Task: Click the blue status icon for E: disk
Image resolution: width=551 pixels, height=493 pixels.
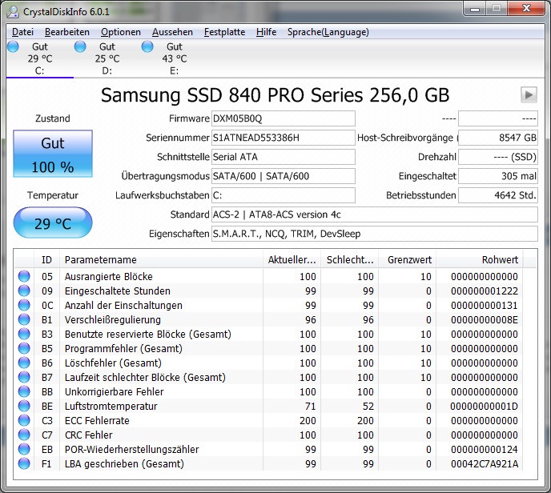Action: [147, 46]
